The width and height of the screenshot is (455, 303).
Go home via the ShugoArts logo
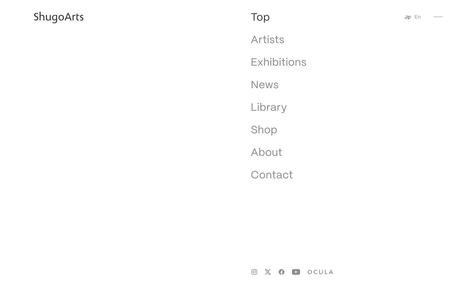[59, 17]
